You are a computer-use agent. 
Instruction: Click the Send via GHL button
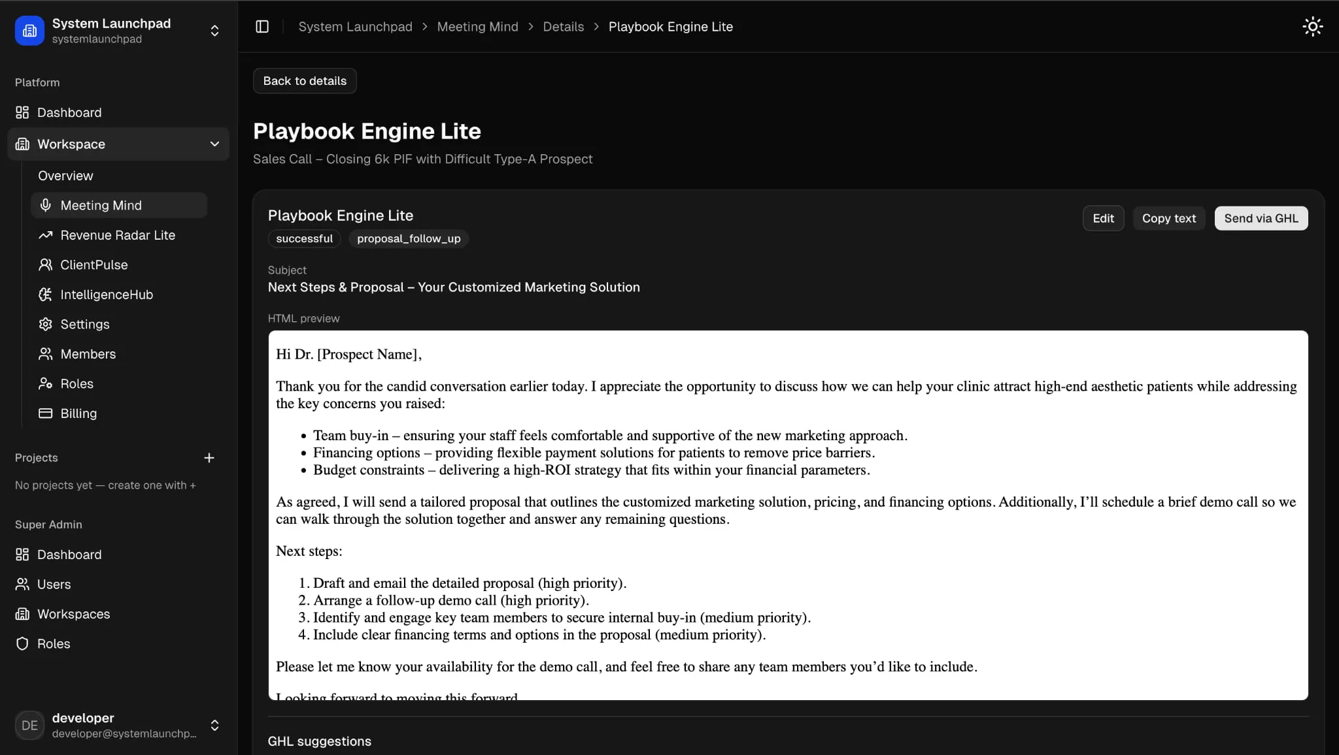(x=1261, y=218)
